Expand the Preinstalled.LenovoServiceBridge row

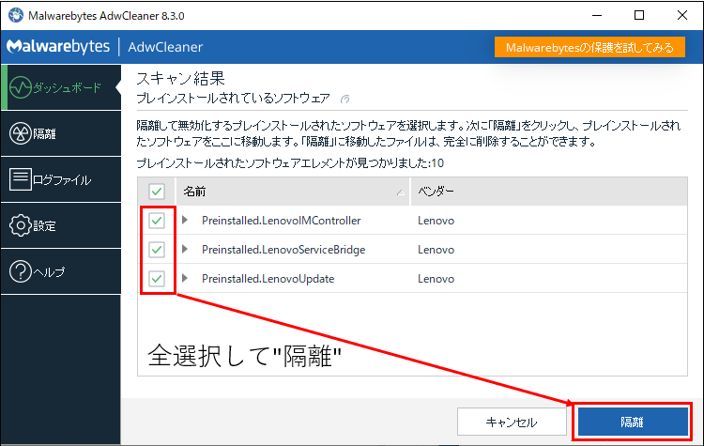[185, 249]
